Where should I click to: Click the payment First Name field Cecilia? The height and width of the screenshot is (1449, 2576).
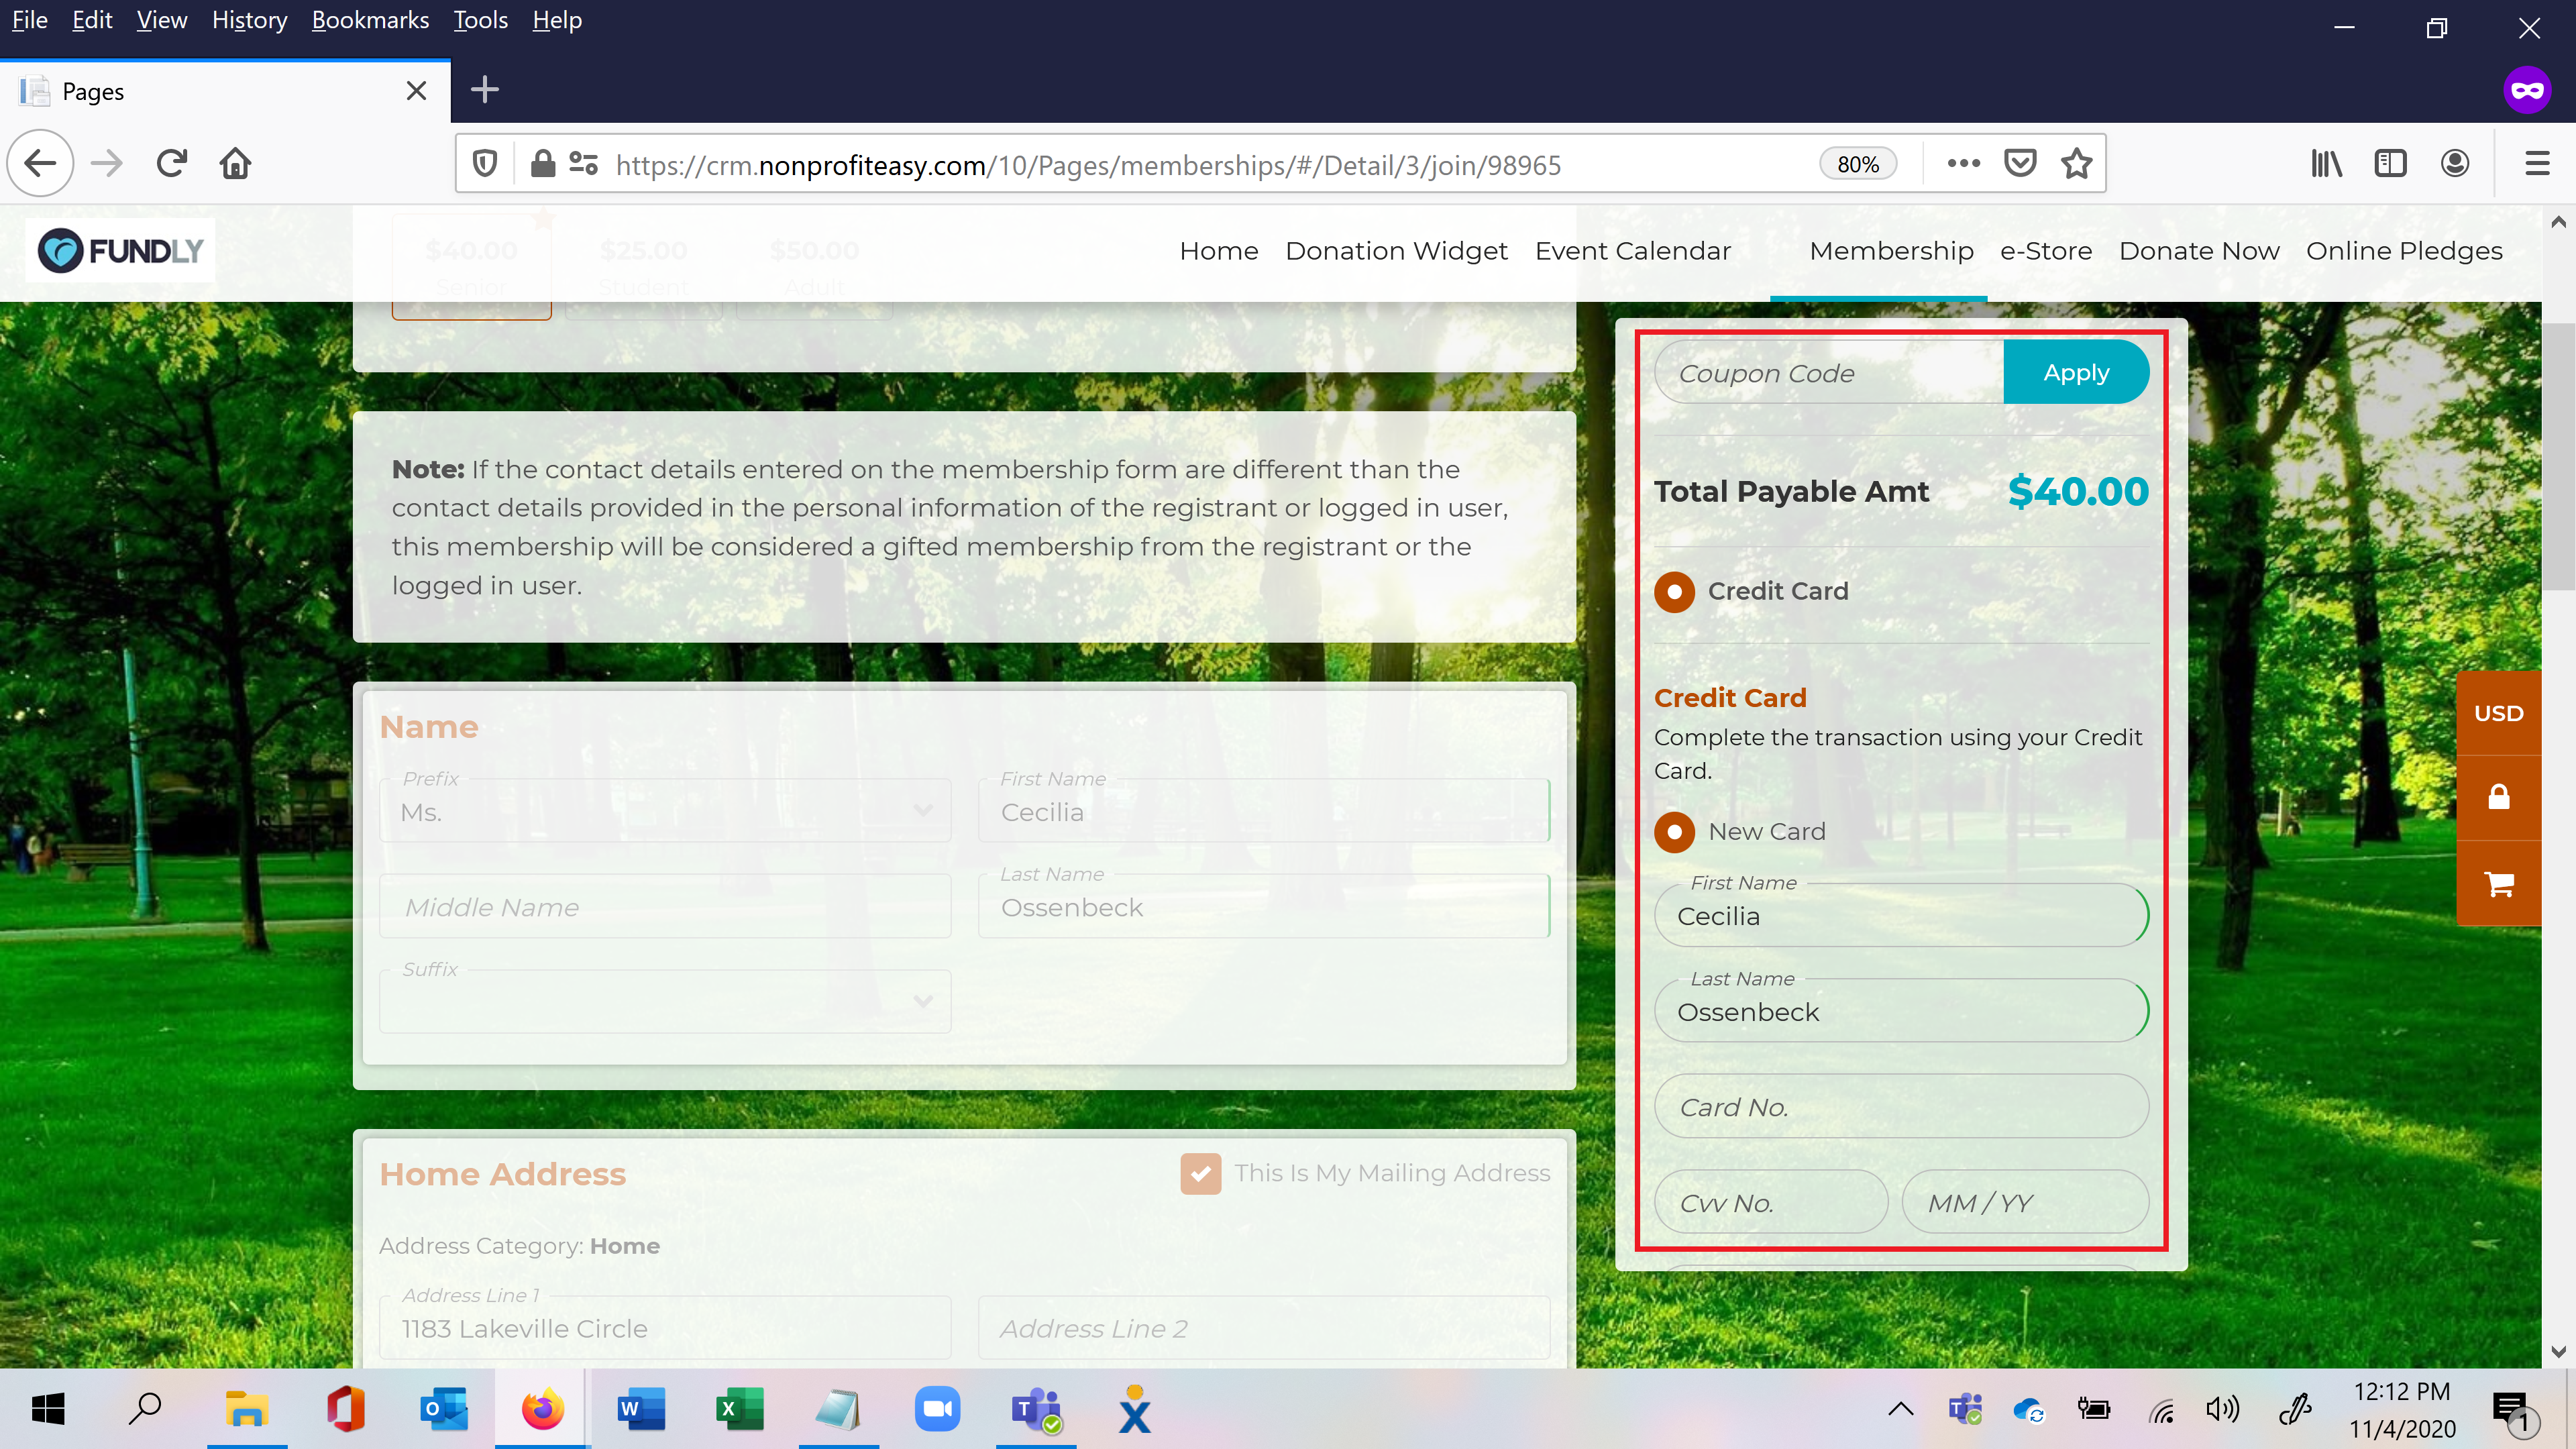pos(1901,915)
